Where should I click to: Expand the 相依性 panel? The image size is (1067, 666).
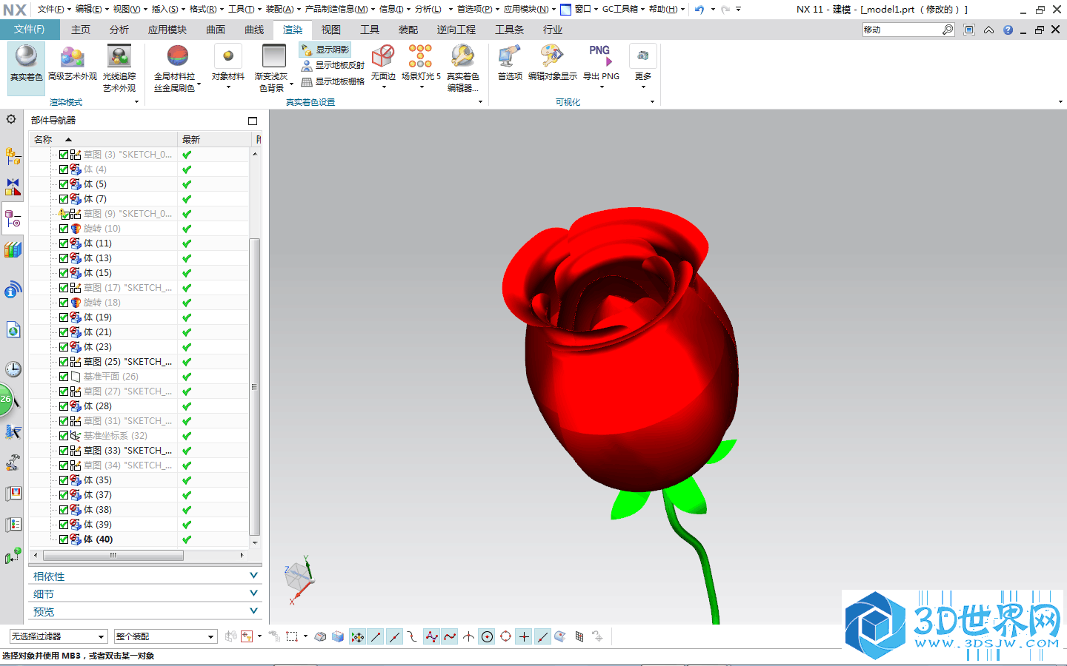pos(145,576)
